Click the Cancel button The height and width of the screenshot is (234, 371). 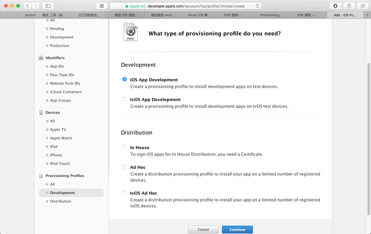[203, 229]
